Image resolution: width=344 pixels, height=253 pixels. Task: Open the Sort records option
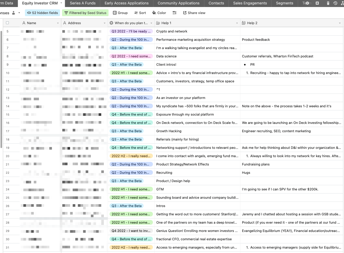click(140, 13)
